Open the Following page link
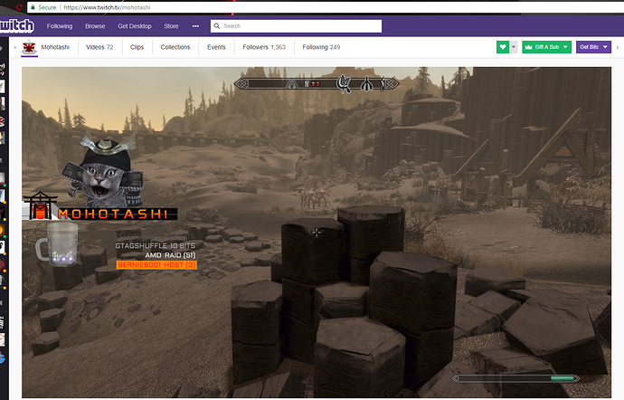The image size is (624, 400). (60, 26)
